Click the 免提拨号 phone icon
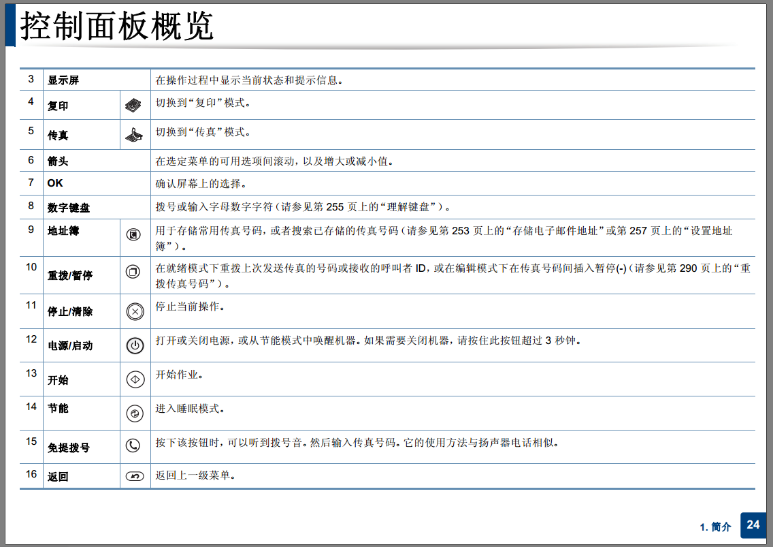 click(x=133, y=446)
